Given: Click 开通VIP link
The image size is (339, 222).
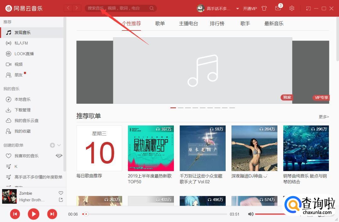Looking at the screenshot, I should tap(250, 9).
